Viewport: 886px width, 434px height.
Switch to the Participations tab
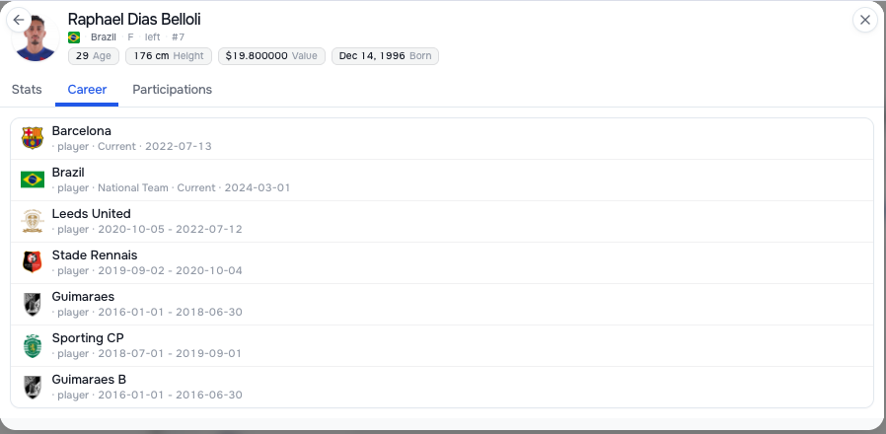tap(173, 90)
